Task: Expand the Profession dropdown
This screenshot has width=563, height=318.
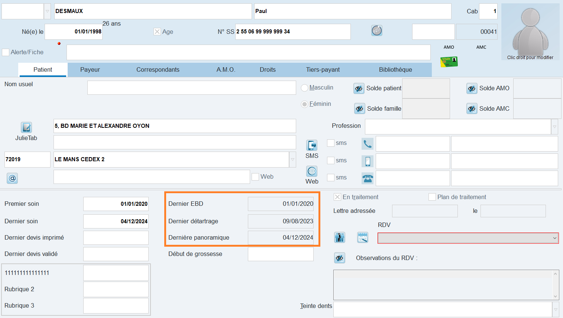Action: pos(554,127)
